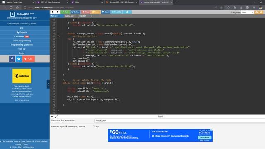Start debugging with the Debug button
Image resolution: width=265 pixels, height=149 pixels.
[75, 12]
